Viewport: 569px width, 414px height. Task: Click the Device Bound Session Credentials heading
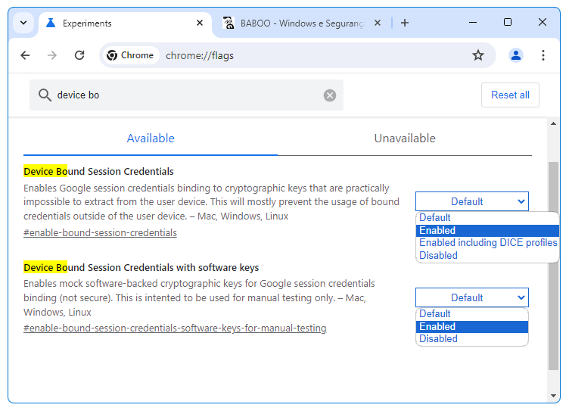tap(98, 171)
